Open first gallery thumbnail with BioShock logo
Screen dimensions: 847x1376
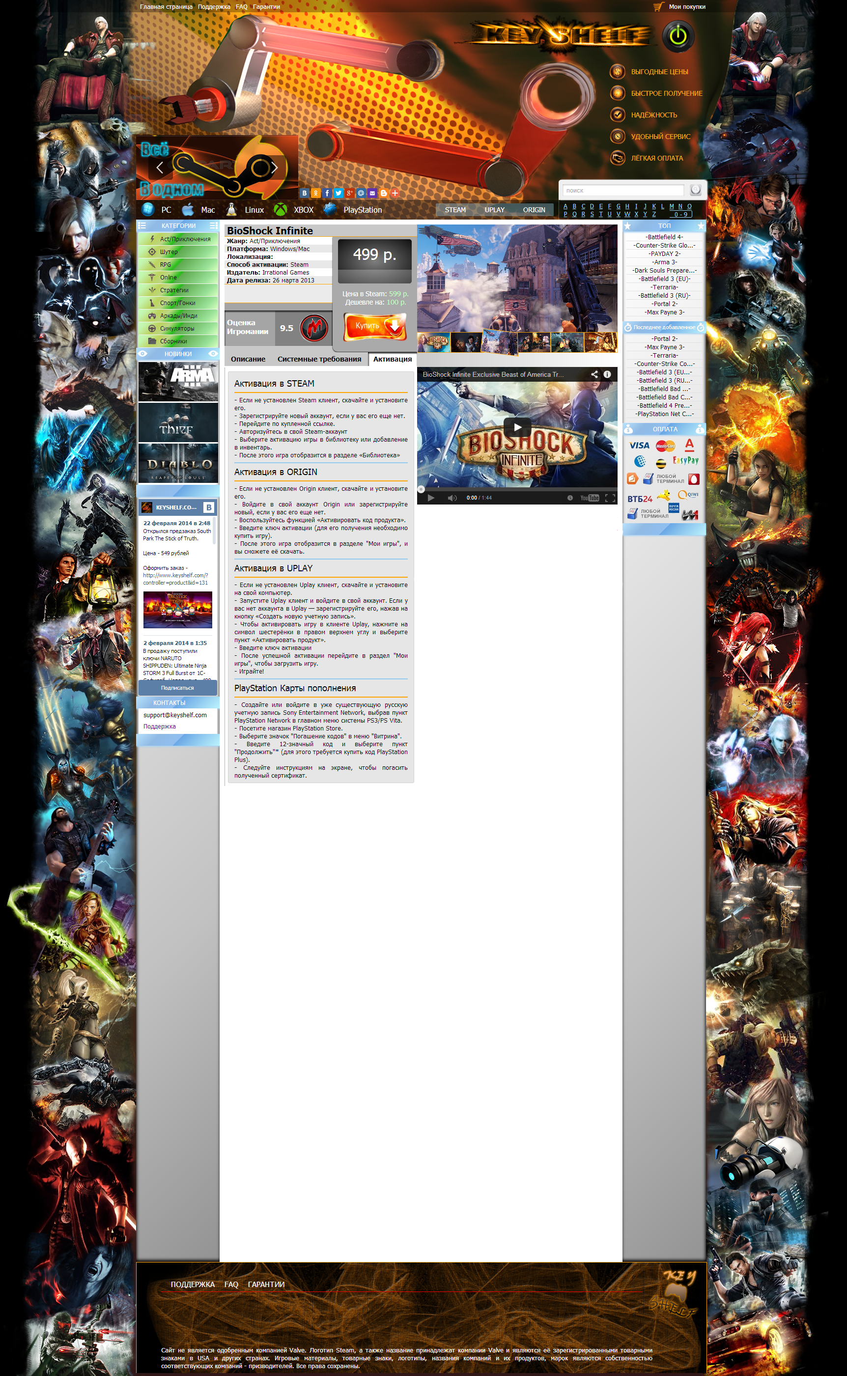(434, 342)
